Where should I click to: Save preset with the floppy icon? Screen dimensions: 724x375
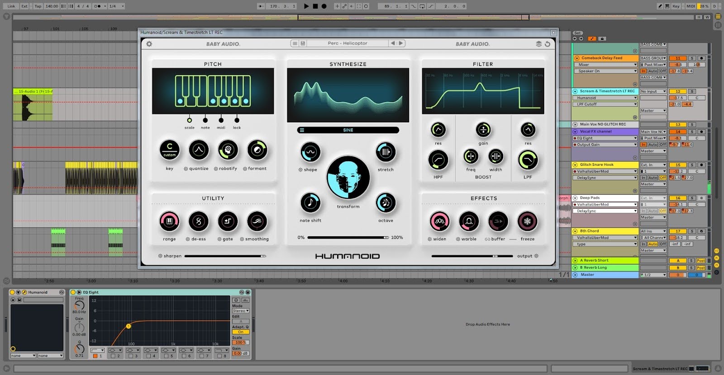[x=303, y=43]
